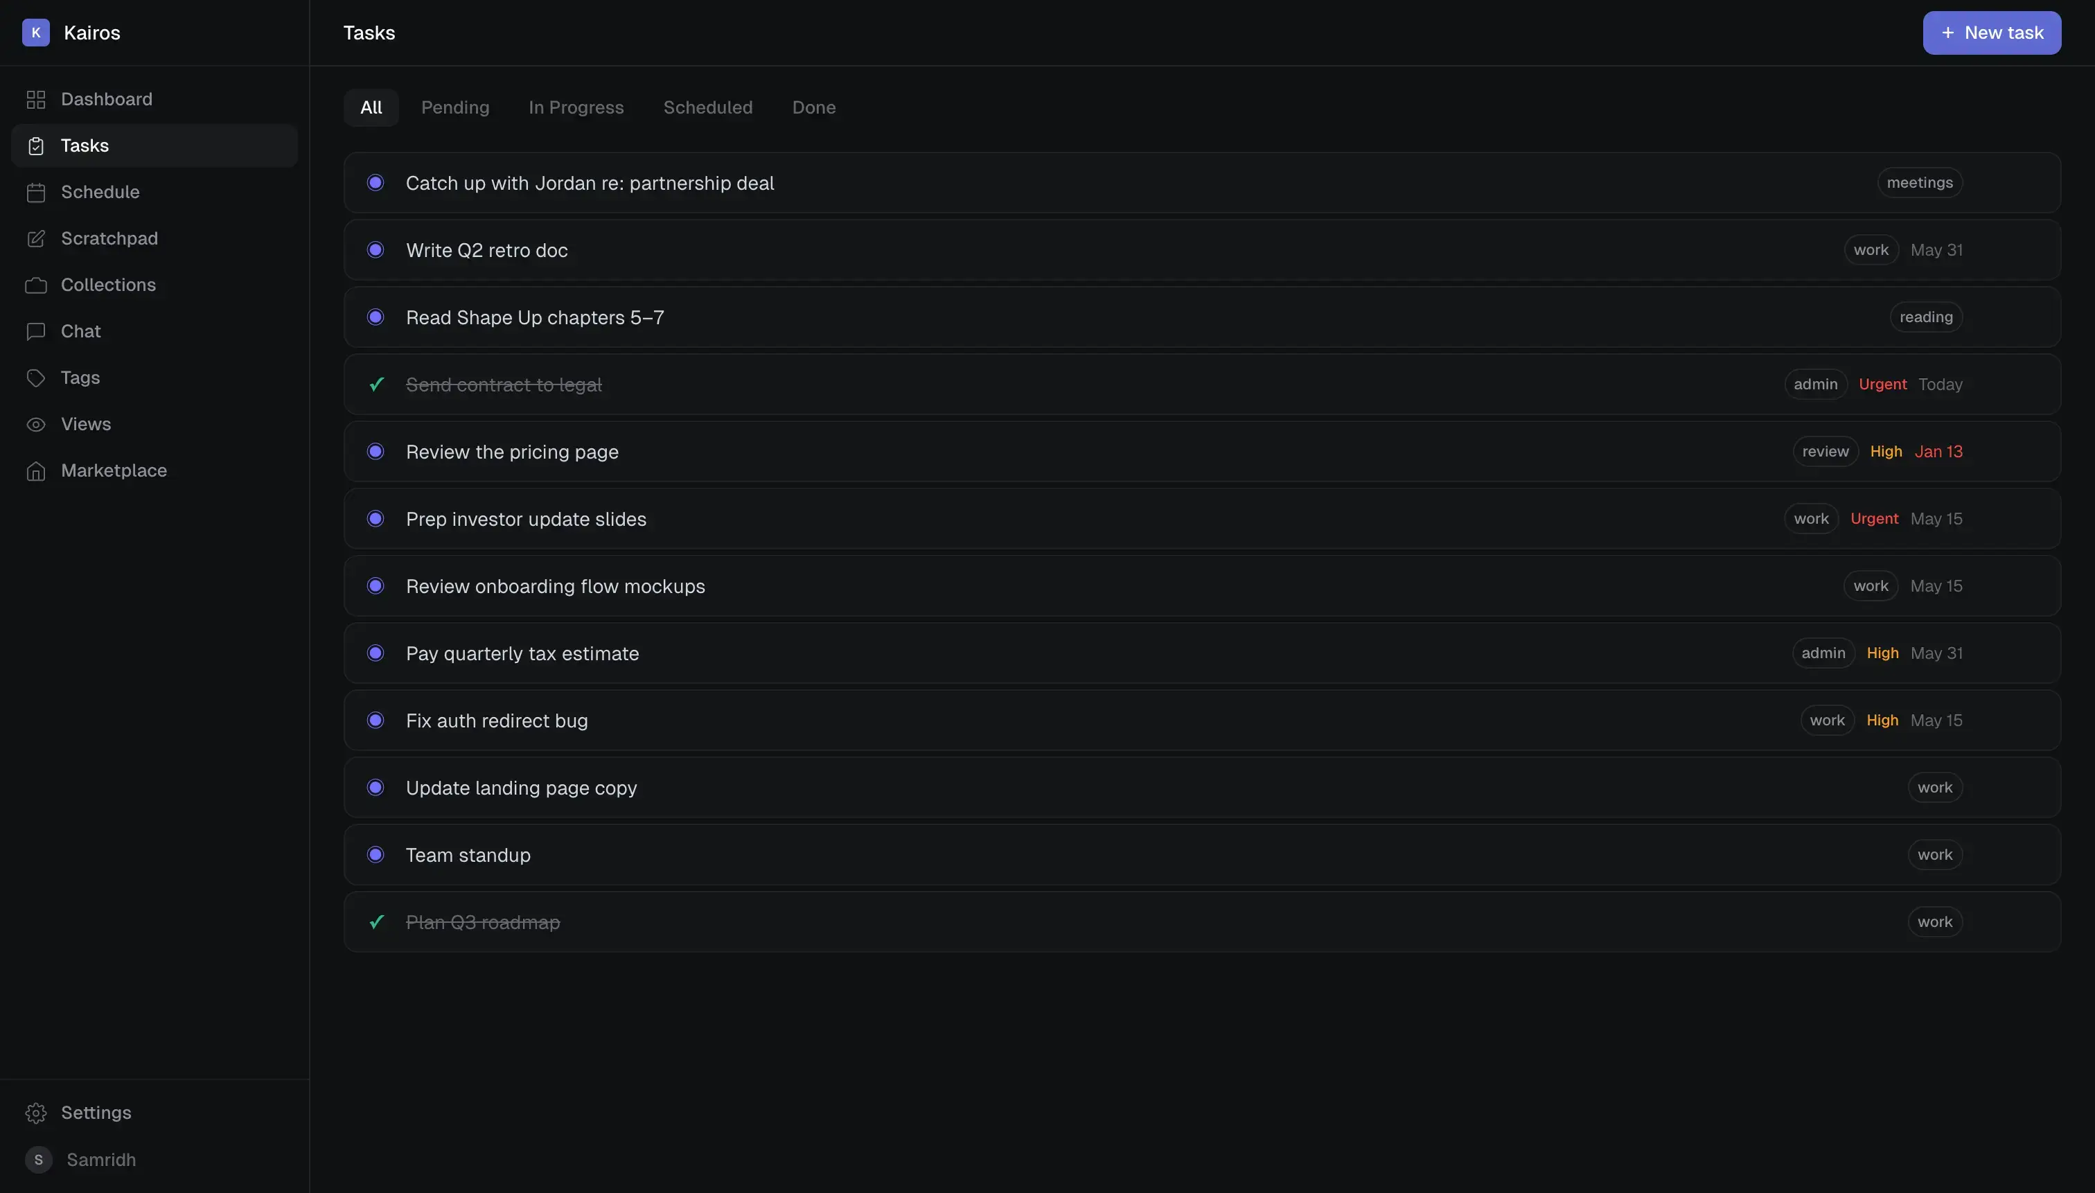Open the Schedule calendar icon

(35, 193)
